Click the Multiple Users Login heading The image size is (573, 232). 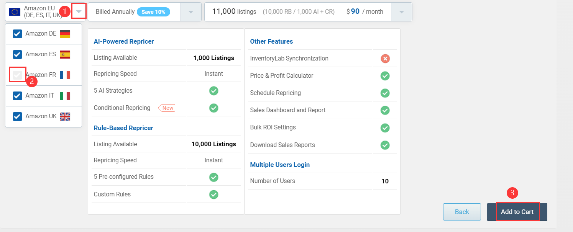click(280, 165)
